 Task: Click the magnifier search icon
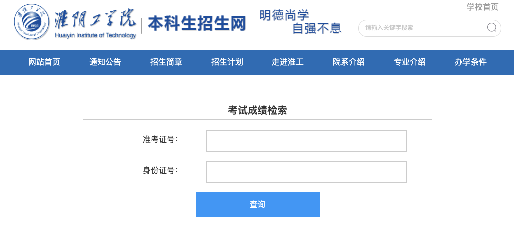(492, 28)
